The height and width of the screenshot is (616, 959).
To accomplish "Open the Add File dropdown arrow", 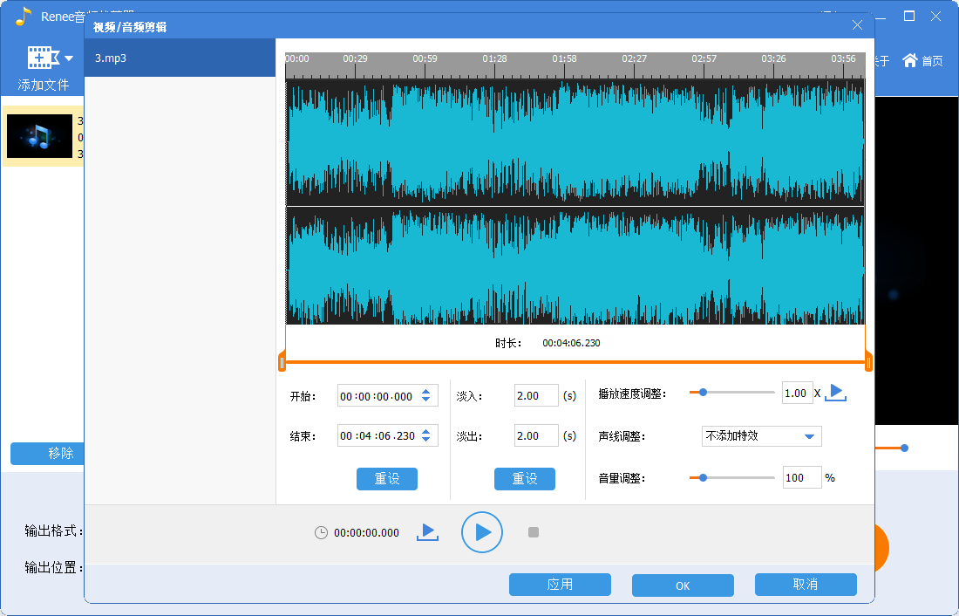I will [x=69, y=58].
